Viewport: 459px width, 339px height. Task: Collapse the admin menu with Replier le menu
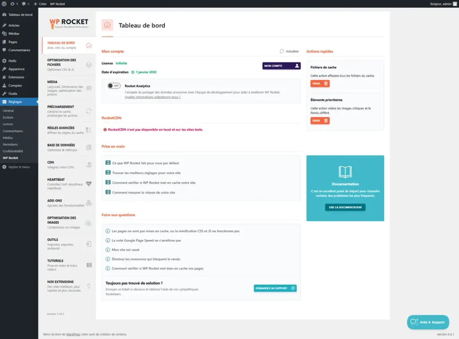tap(17, 167)
